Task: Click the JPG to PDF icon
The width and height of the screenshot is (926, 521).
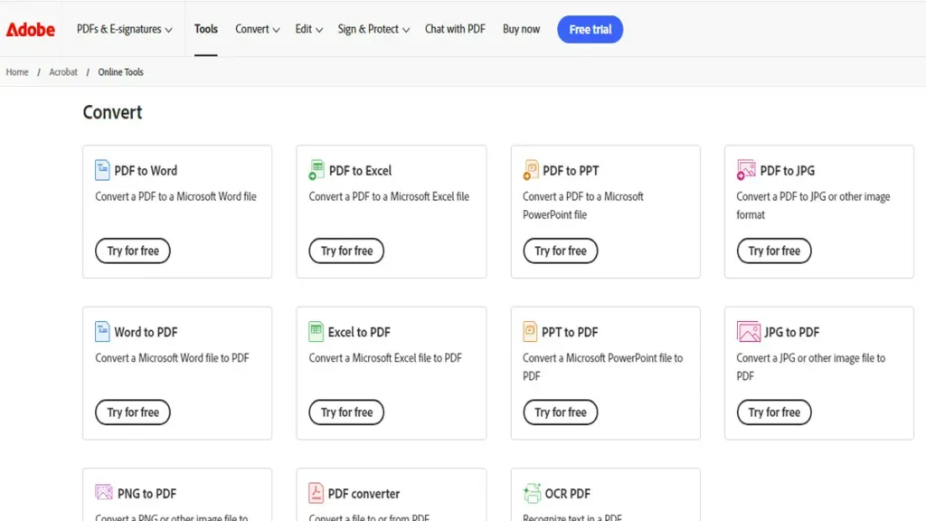Action: [748, 331]
